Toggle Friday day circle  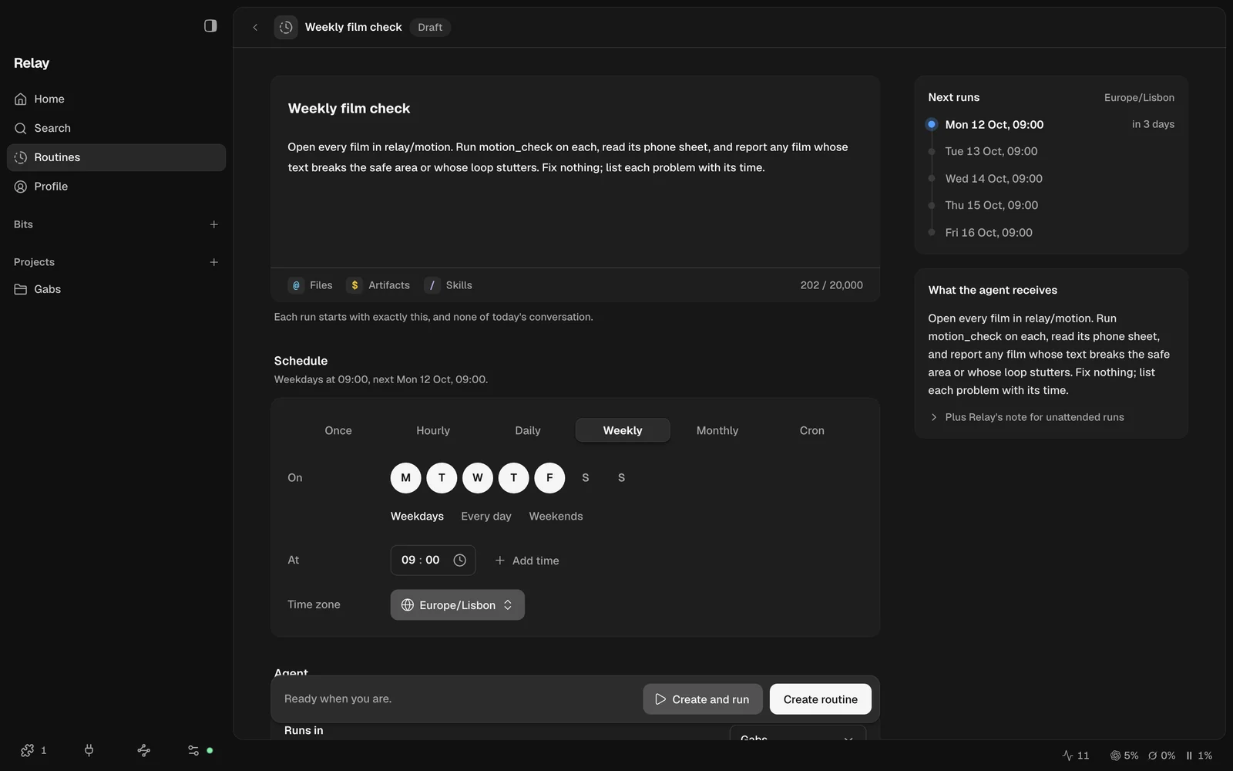click(x=549, y=478)
